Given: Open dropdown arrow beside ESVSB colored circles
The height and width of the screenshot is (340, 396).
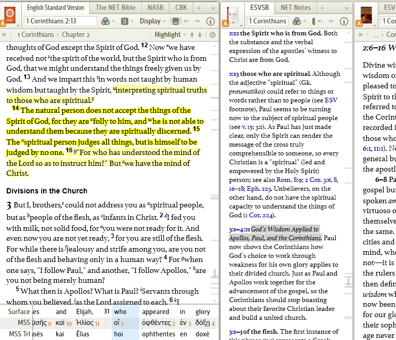Looking at the screenshot, I should [x=305, y=21].
